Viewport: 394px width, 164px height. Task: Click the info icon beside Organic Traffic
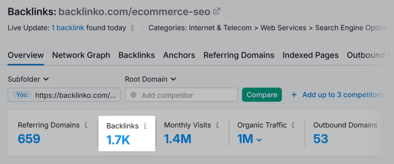(293, 125)
